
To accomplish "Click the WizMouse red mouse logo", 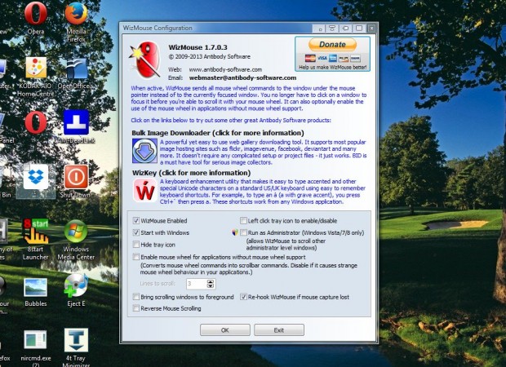I will (145, 60).
